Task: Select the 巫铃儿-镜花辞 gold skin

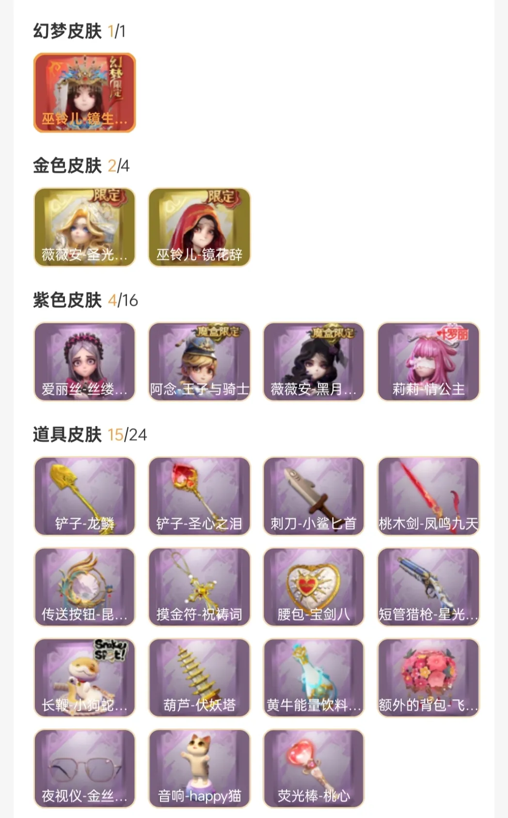Action: click(199, 227)
